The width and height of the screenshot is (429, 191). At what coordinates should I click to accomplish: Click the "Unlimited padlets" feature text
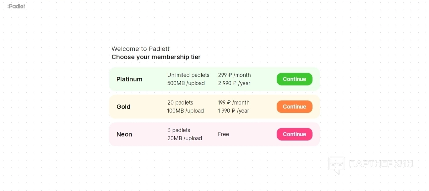pos(188,75)
